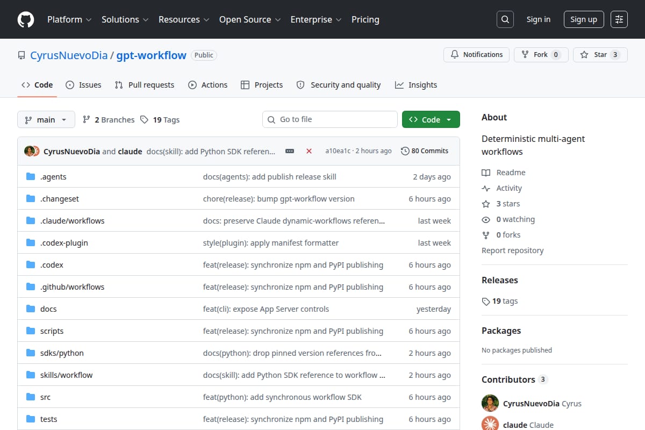Click the tests folder icon
The width and height of the screenshot is (645, 430).
pos(31,419)
